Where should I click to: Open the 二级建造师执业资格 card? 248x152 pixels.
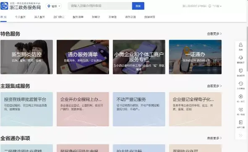[x=26, y=148]
